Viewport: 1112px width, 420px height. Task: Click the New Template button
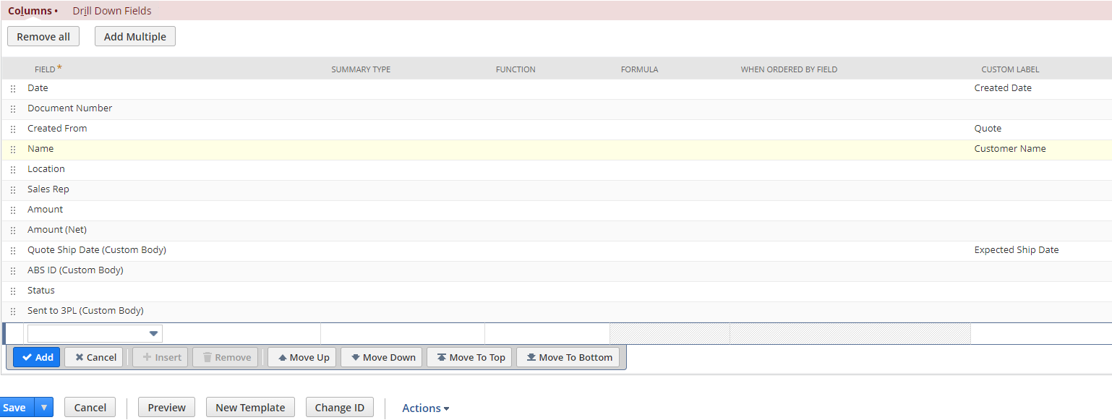(250, 408)
